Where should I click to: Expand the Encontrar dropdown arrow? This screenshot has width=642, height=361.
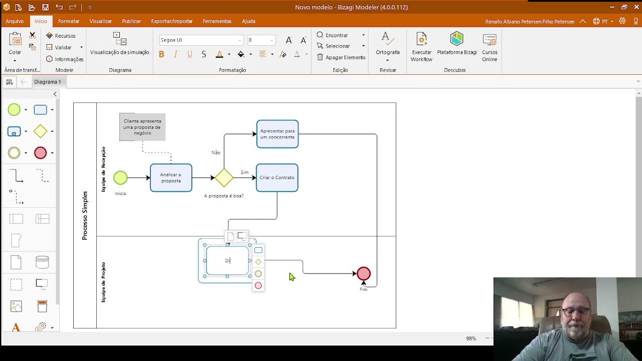[x=363, y=35]
